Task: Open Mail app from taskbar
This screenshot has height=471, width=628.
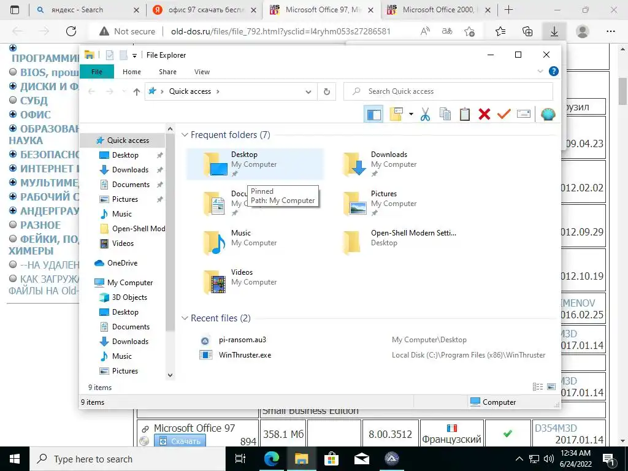Action: 361,459
